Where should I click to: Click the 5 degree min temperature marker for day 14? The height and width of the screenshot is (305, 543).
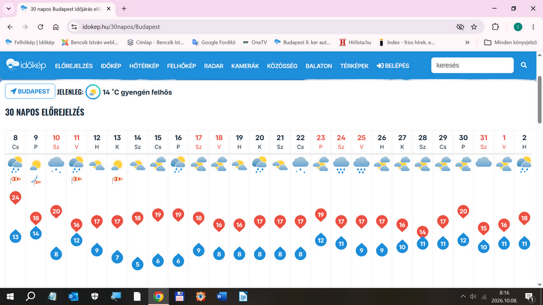pyautogui.click(x=137, y=264)
